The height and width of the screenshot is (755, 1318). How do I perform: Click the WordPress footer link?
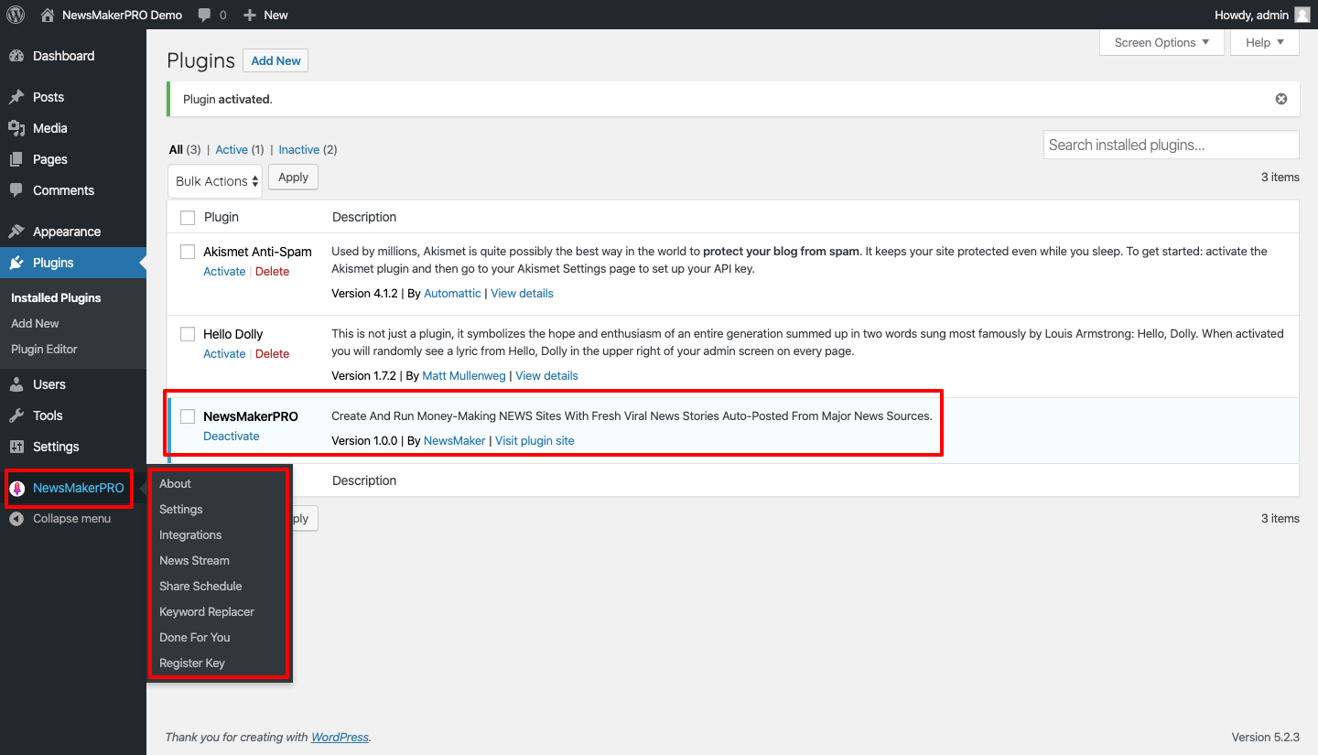[x=340, y=738]
